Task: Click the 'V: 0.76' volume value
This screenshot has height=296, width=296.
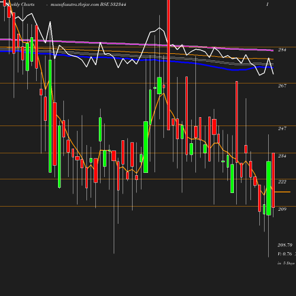Action: tap(285, 254)
